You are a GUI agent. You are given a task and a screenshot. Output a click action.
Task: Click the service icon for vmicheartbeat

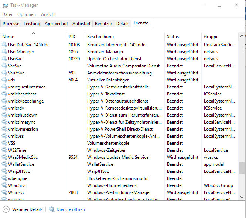coord(4,94)
